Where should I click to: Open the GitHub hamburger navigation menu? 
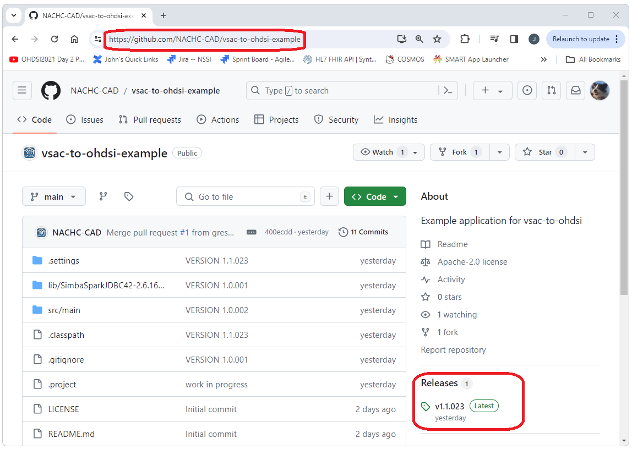[22, 90]
